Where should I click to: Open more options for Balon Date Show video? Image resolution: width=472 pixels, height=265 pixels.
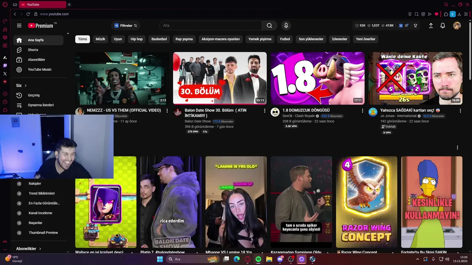[265, 110]
